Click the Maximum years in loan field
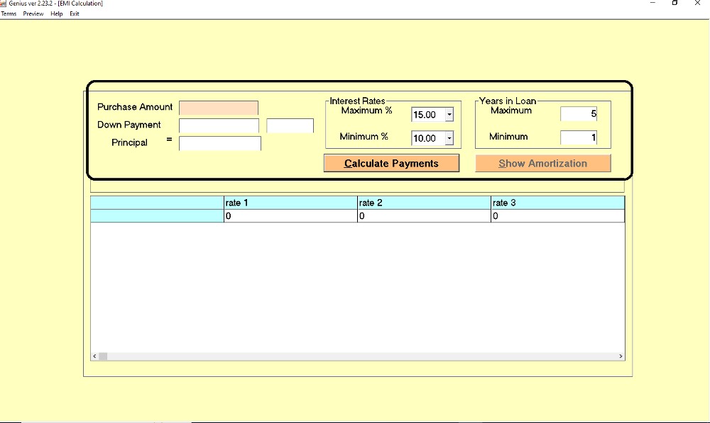The width and height of the screenshot is (710, 423). [x=579, y=114]
